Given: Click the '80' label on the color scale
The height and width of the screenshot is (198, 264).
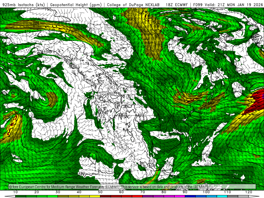Looking at the screenshot, I should pyautogui.click(x=164, y=192).
